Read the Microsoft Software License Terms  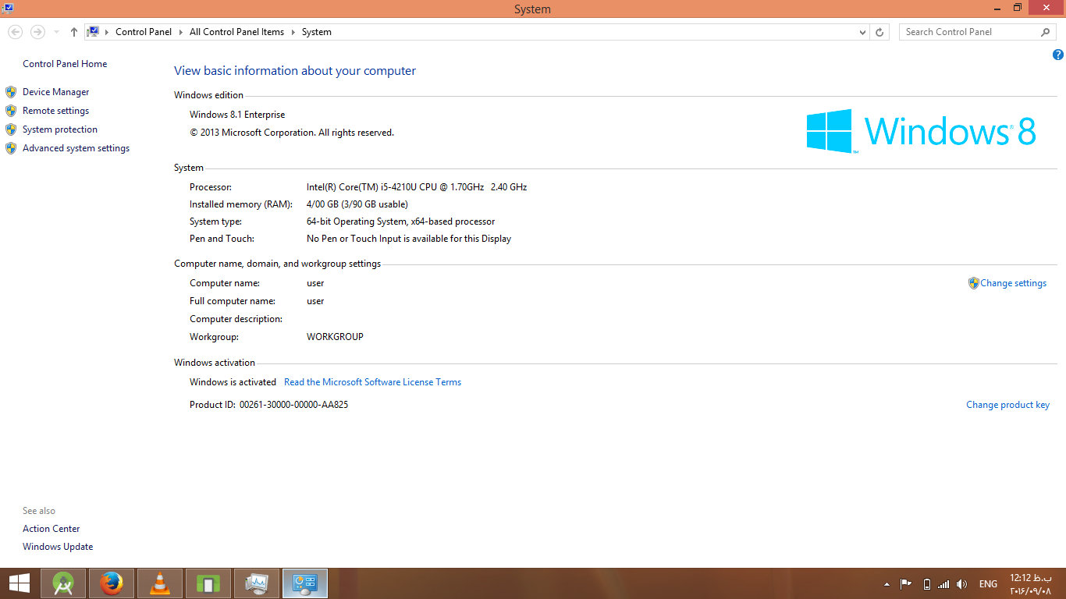coord(373,382)
